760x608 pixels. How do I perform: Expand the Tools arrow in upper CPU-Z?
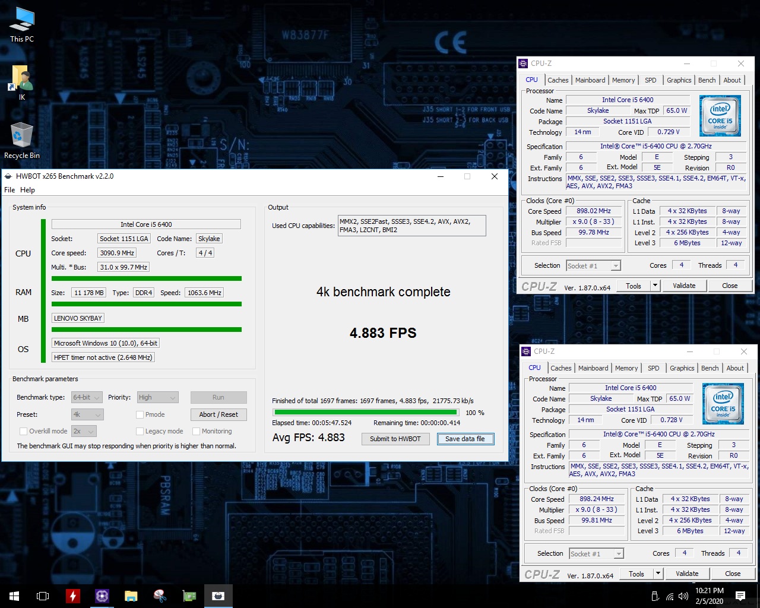(655, 286)
